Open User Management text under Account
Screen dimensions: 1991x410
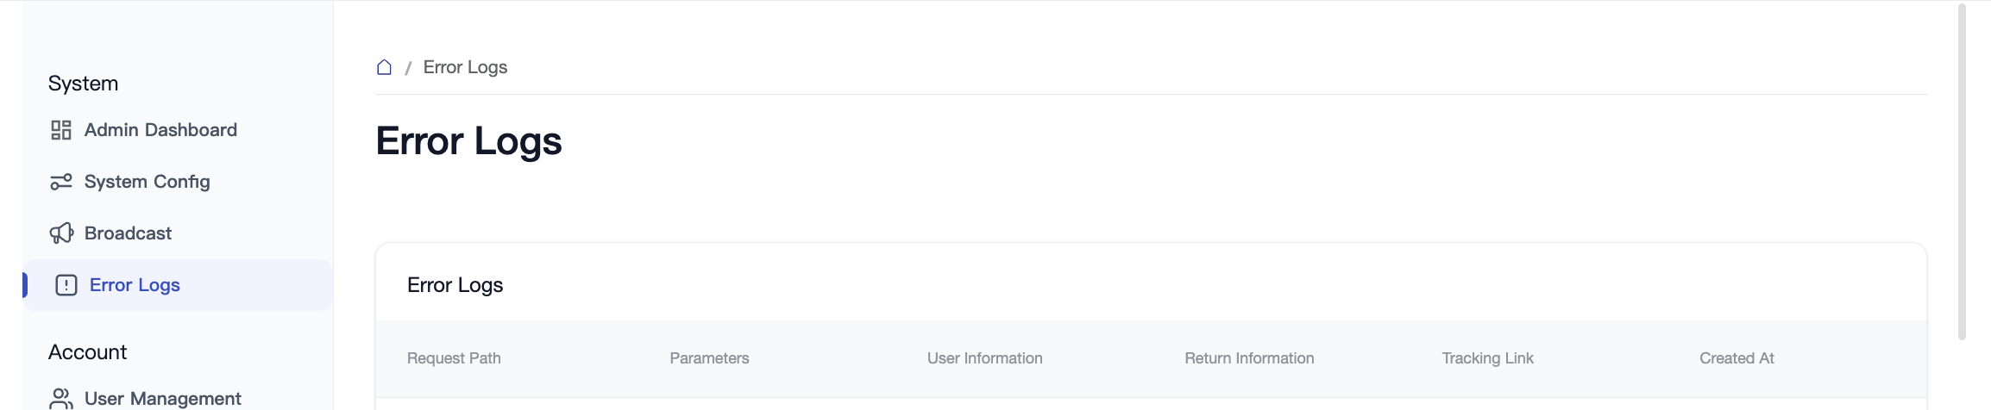162,399
